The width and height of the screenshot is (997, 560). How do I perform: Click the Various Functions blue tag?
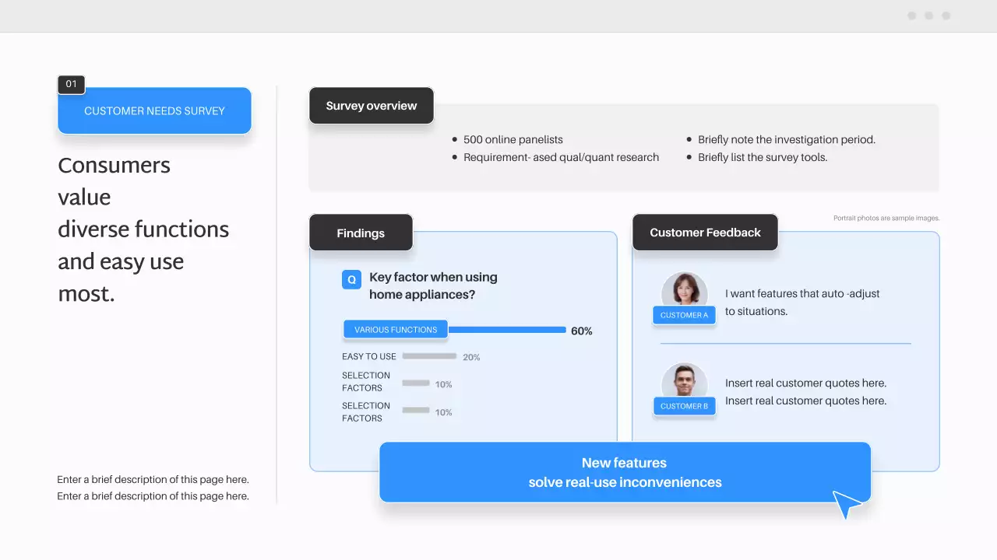(x=396, y=330)
